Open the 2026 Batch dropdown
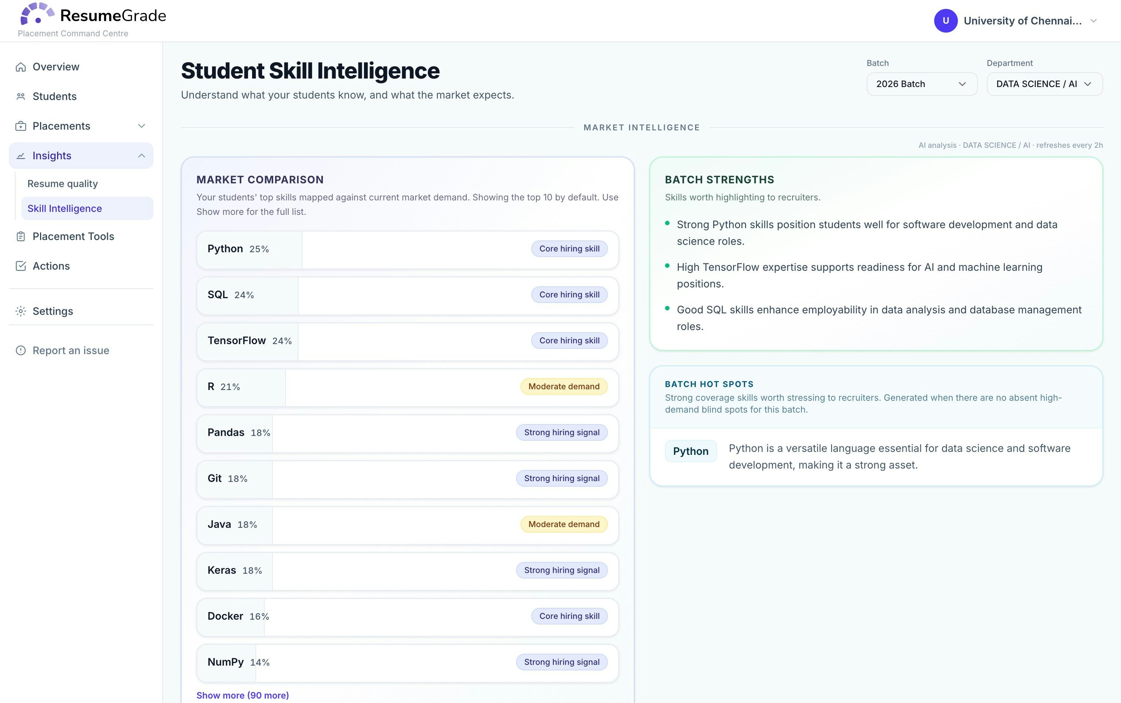This screenshot has width=1121, height=703. (921, 84)
